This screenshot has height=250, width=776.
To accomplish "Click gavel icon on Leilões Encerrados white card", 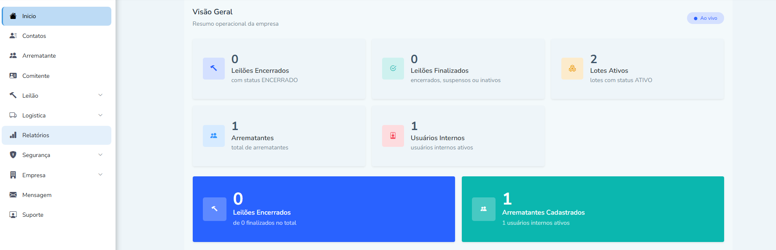I will pos(214,68).
